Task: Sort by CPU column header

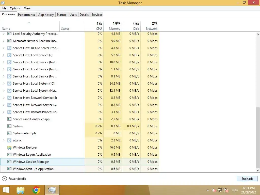Action: (94, 26)
